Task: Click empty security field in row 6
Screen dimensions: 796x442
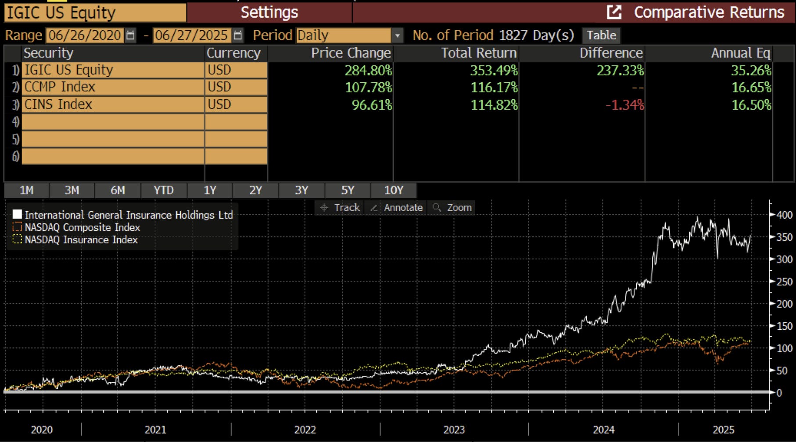Action: (x=113, y=156)
